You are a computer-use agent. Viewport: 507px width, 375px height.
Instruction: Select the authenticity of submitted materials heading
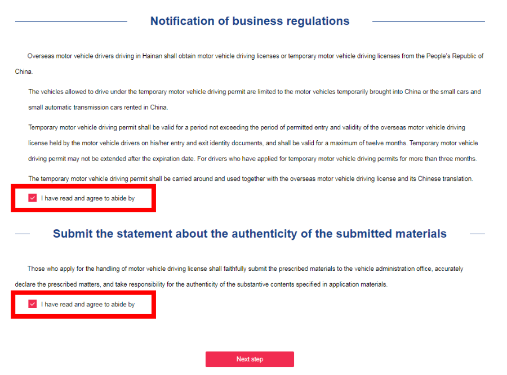250,234
